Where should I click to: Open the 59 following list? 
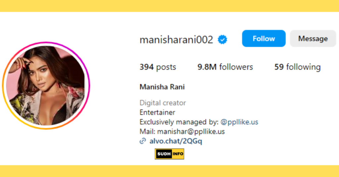tap(297, 67)
